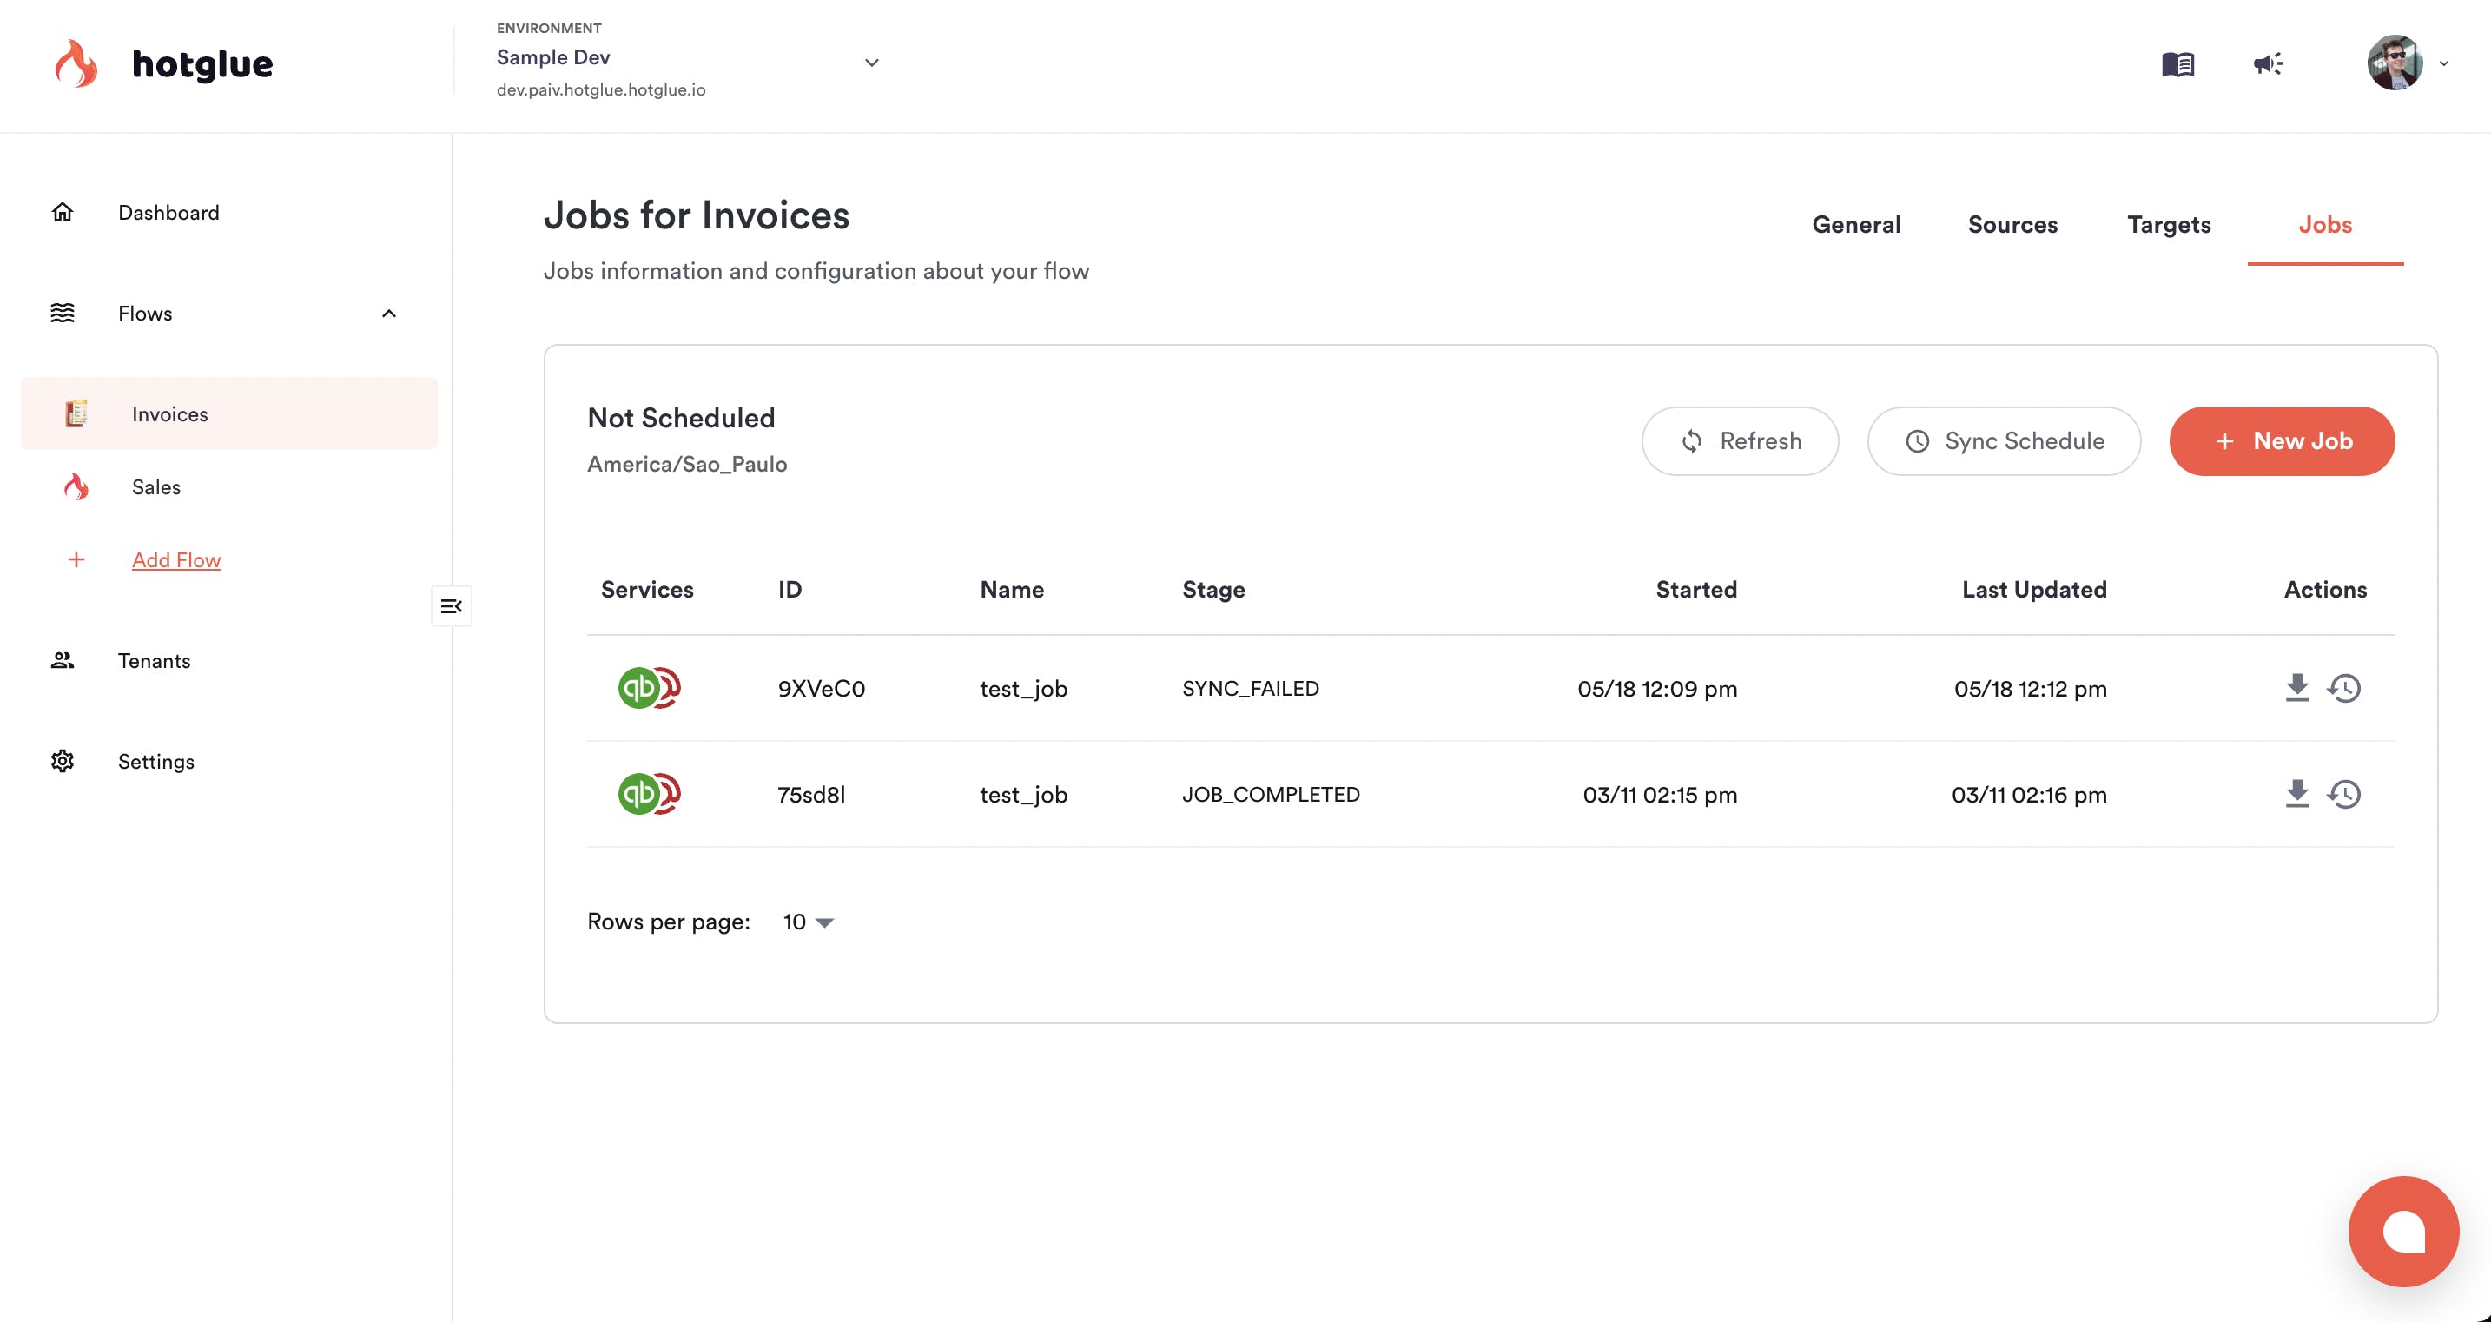Collapse the sidebar with the toggle icon
Screen dimensions: 2491x1322
point(452,606)
